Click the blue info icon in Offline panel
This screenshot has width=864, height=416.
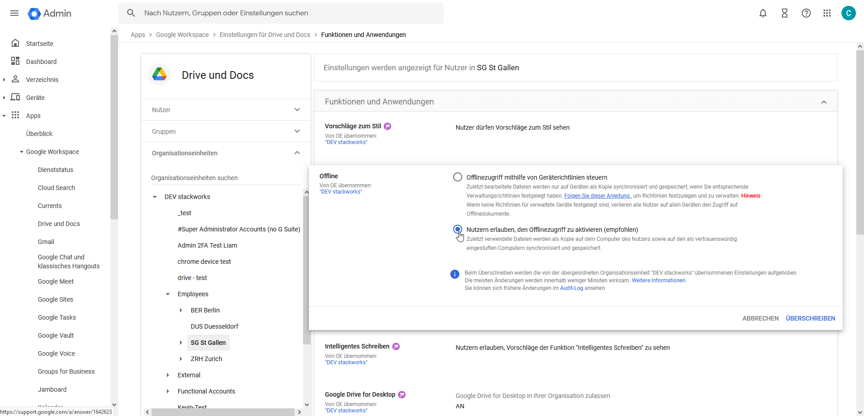coord(455,274)
